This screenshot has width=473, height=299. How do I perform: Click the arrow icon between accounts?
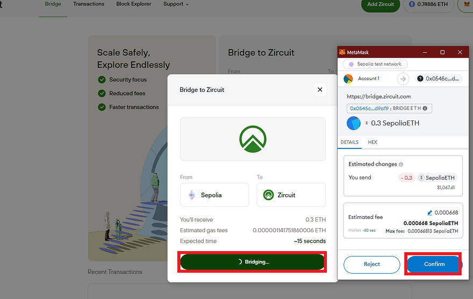point(403,79)
